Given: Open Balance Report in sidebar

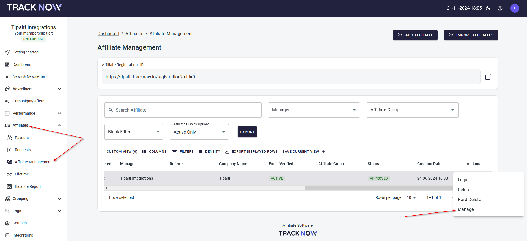Looking at the screenshot, I should pos(28,186).
